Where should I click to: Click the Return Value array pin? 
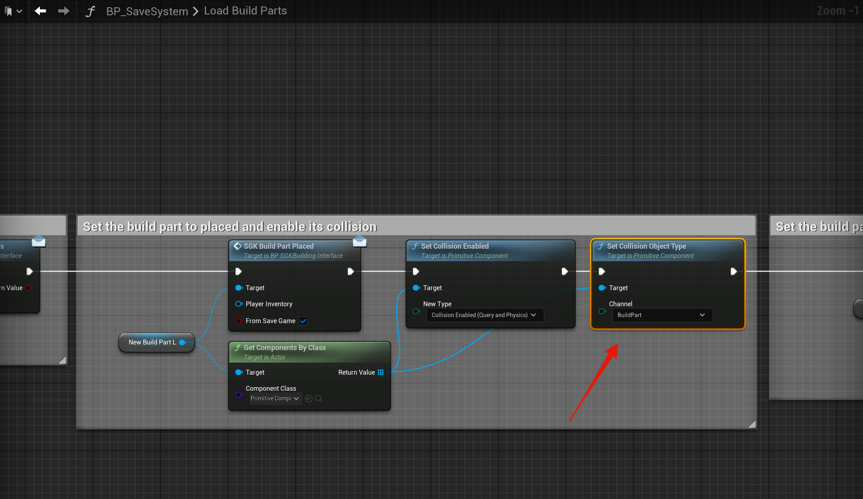coord(381,372)
